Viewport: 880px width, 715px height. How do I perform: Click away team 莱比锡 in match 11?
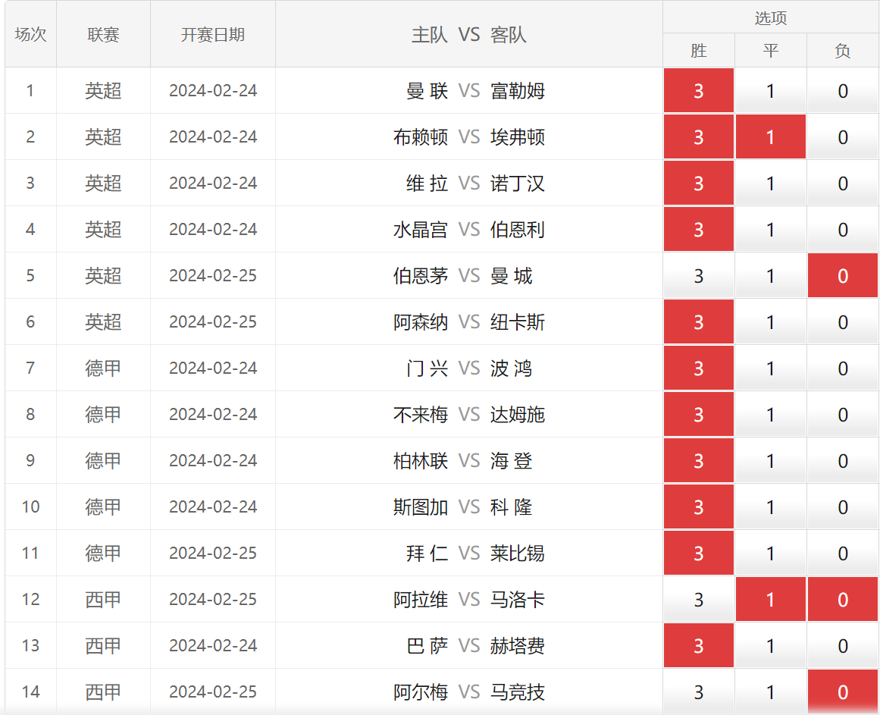coord(518,553)
